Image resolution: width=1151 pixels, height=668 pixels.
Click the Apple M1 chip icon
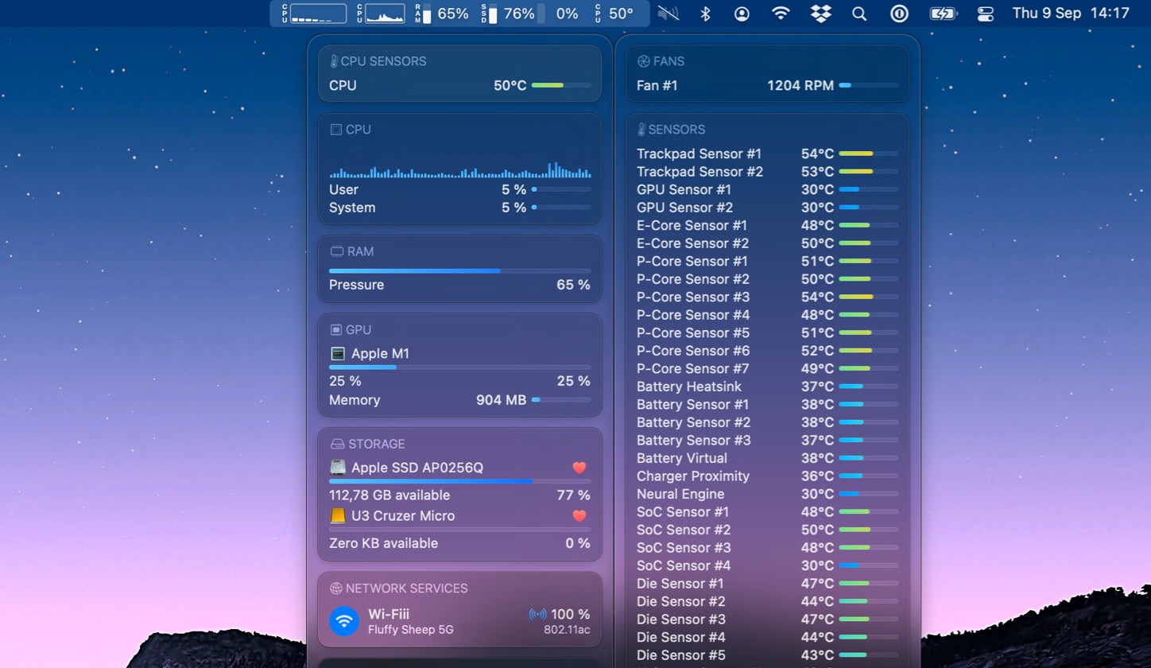pos(338,353)
